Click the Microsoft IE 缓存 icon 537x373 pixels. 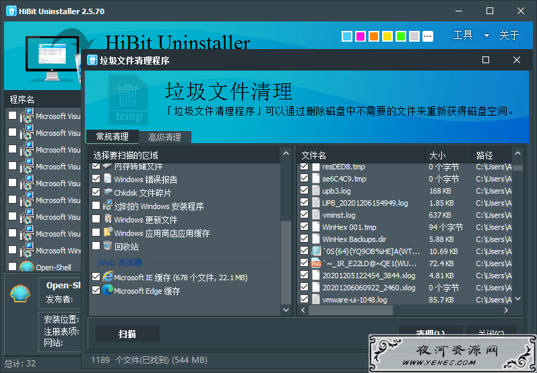tap(108, 277)
